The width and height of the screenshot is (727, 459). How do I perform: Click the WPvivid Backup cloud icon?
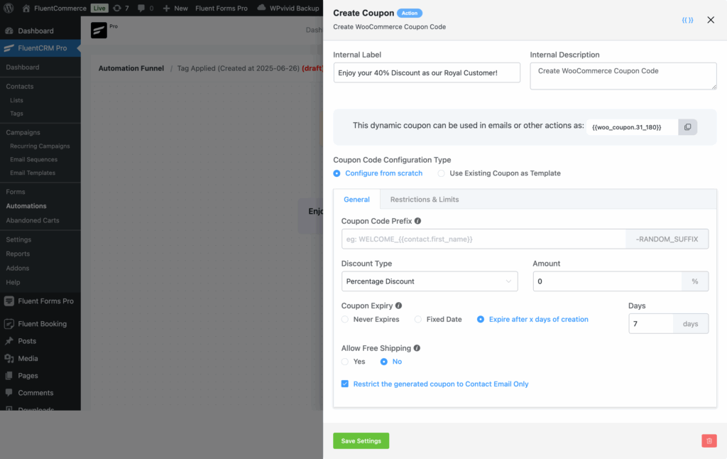tap(261, 8)
